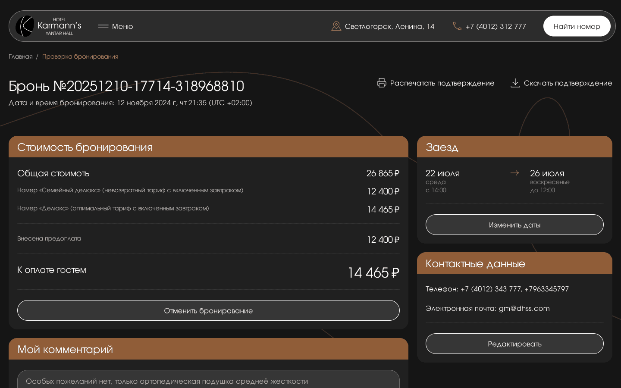
Task: Click the hamburger menu icon
Action: (103, 26)
